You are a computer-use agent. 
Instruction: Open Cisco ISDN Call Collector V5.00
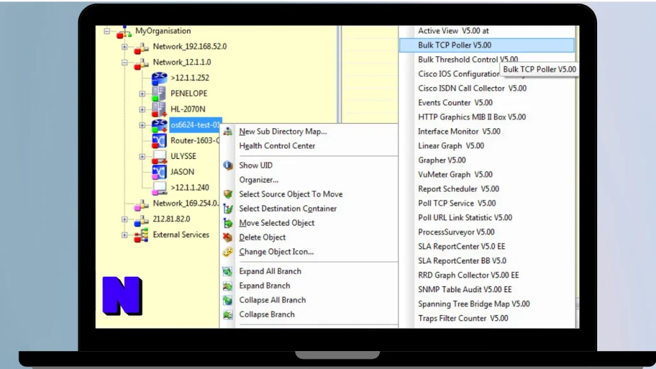[x=487, y=88]
